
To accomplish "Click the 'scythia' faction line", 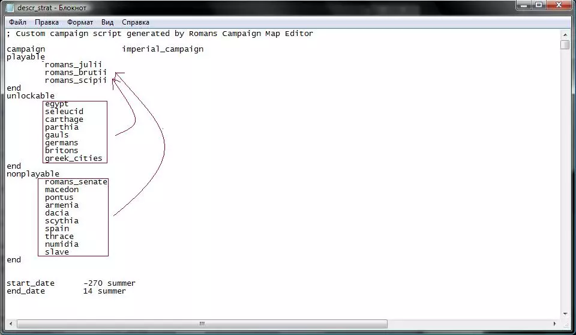I will click(62, 221).
